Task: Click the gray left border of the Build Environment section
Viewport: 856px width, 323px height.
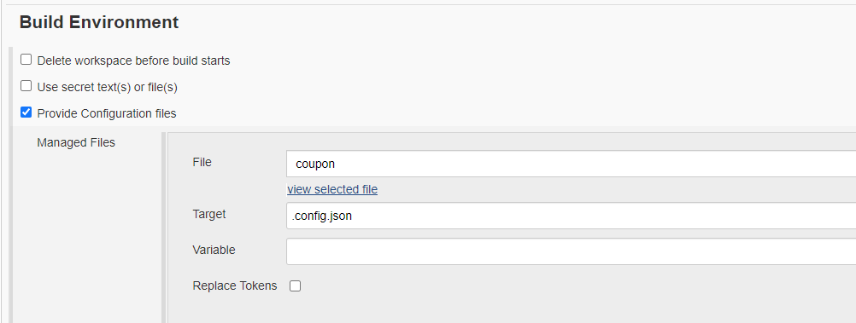Action: point(10,185)
